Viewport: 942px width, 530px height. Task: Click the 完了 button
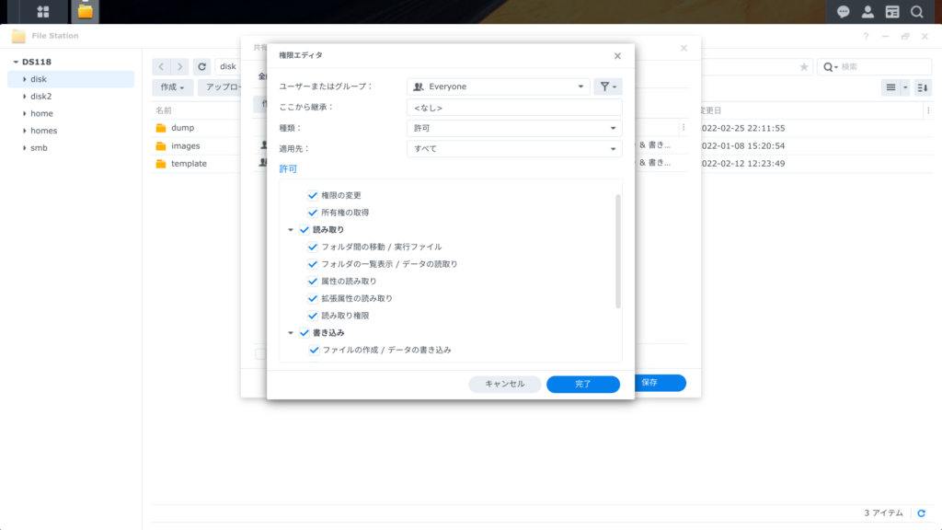pos(582,384)
